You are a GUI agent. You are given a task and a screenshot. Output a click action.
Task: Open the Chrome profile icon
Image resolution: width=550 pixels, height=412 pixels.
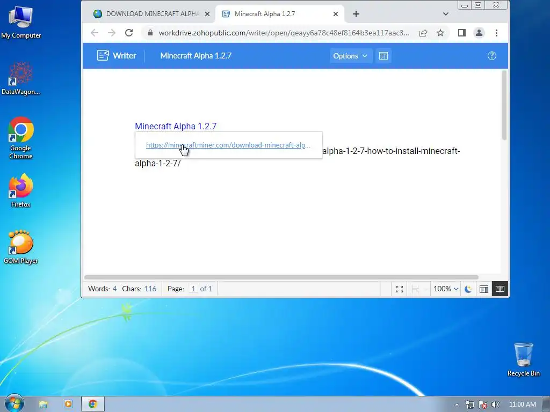479,33
